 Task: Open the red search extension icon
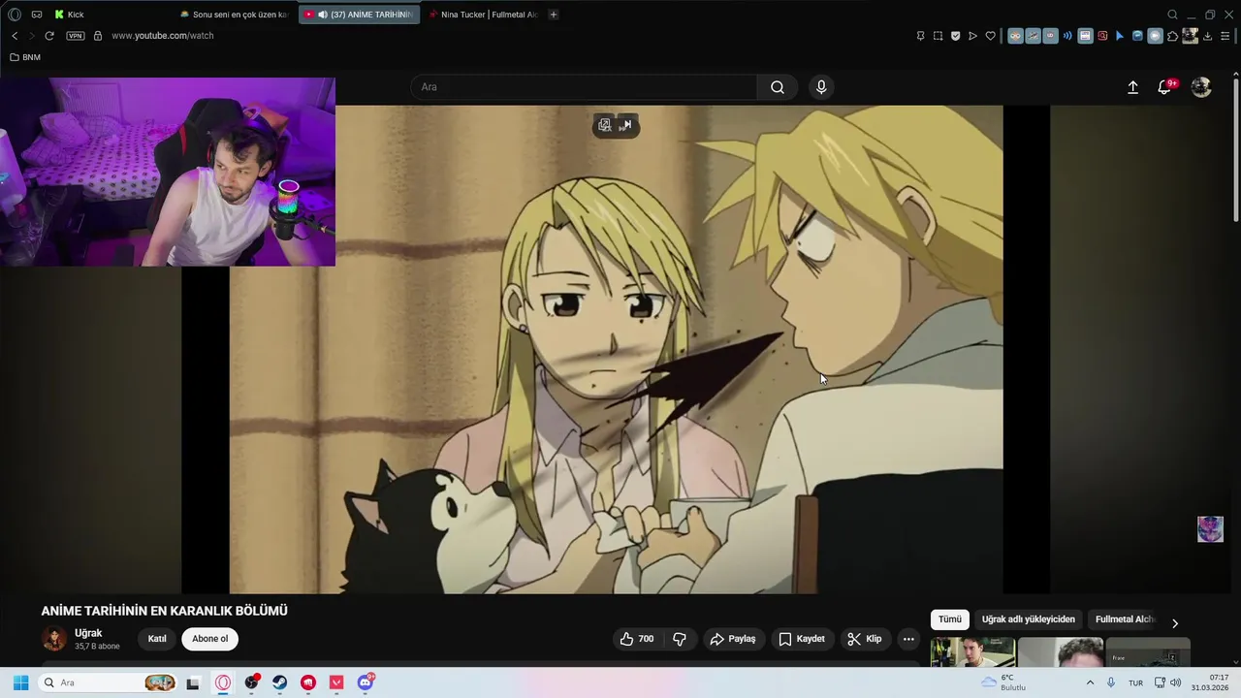[x=1102, y=36]
